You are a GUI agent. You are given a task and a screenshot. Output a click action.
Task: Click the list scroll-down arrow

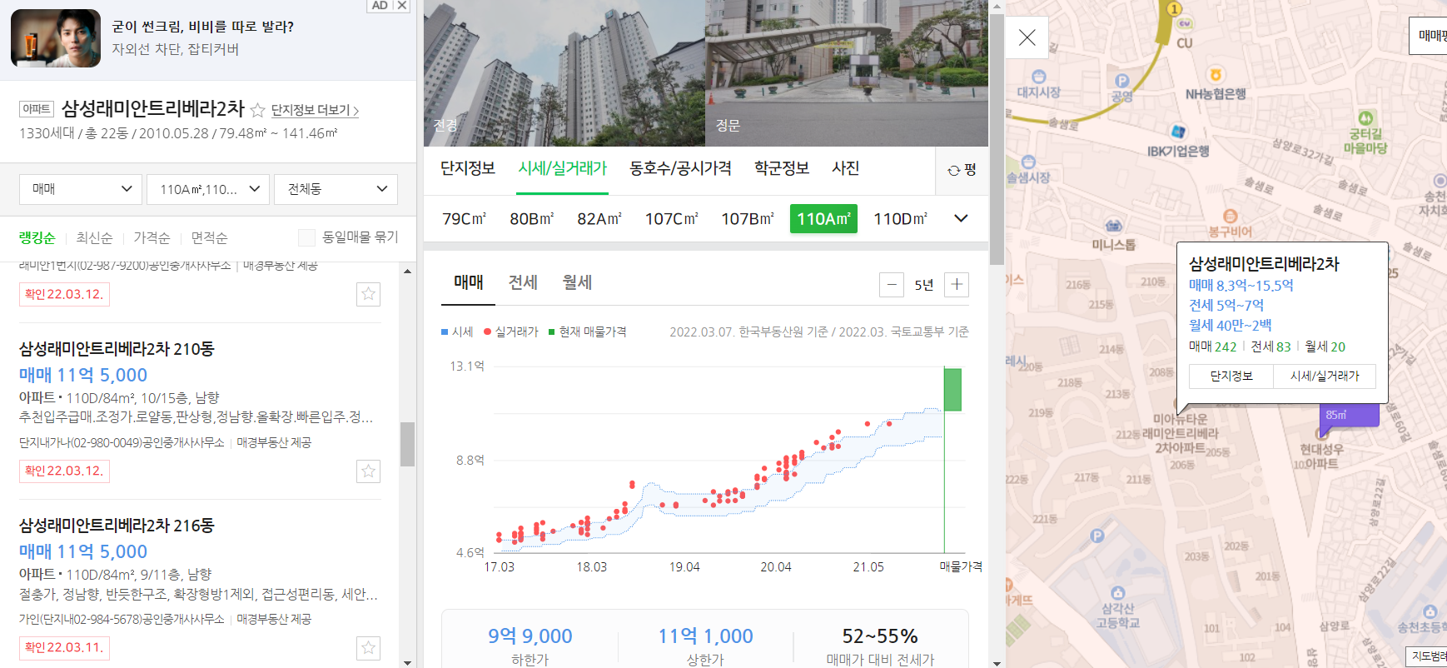point(407,662)
